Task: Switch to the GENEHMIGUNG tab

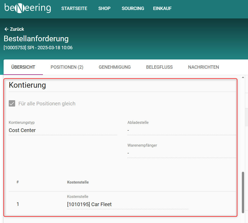Action: [115, 67]
